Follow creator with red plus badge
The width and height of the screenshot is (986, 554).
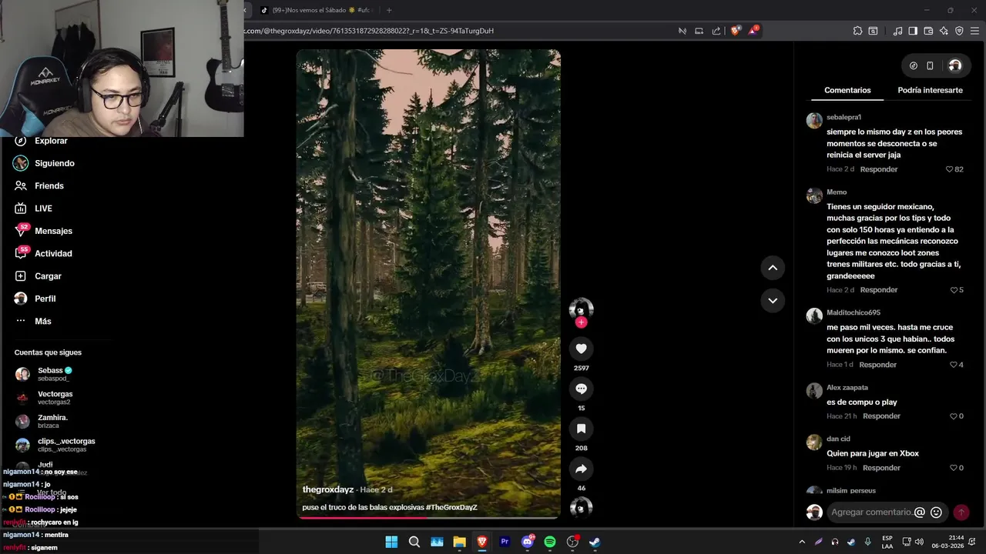pos(581,322)
